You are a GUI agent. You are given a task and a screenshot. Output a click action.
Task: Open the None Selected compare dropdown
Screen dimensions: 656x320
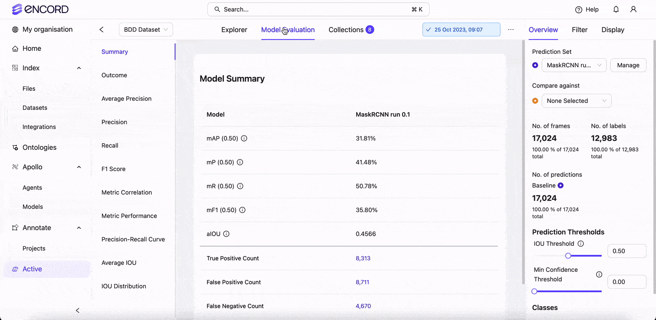[x=577, y=101]
